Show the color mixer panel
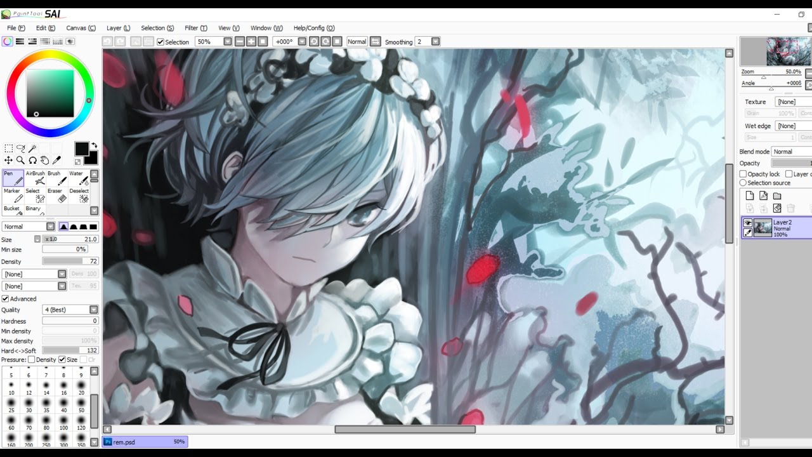This screenshot has height=457, width=812. click(x=45, y=41)
